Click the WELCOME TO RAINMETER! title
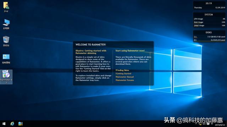 (91, 45)
